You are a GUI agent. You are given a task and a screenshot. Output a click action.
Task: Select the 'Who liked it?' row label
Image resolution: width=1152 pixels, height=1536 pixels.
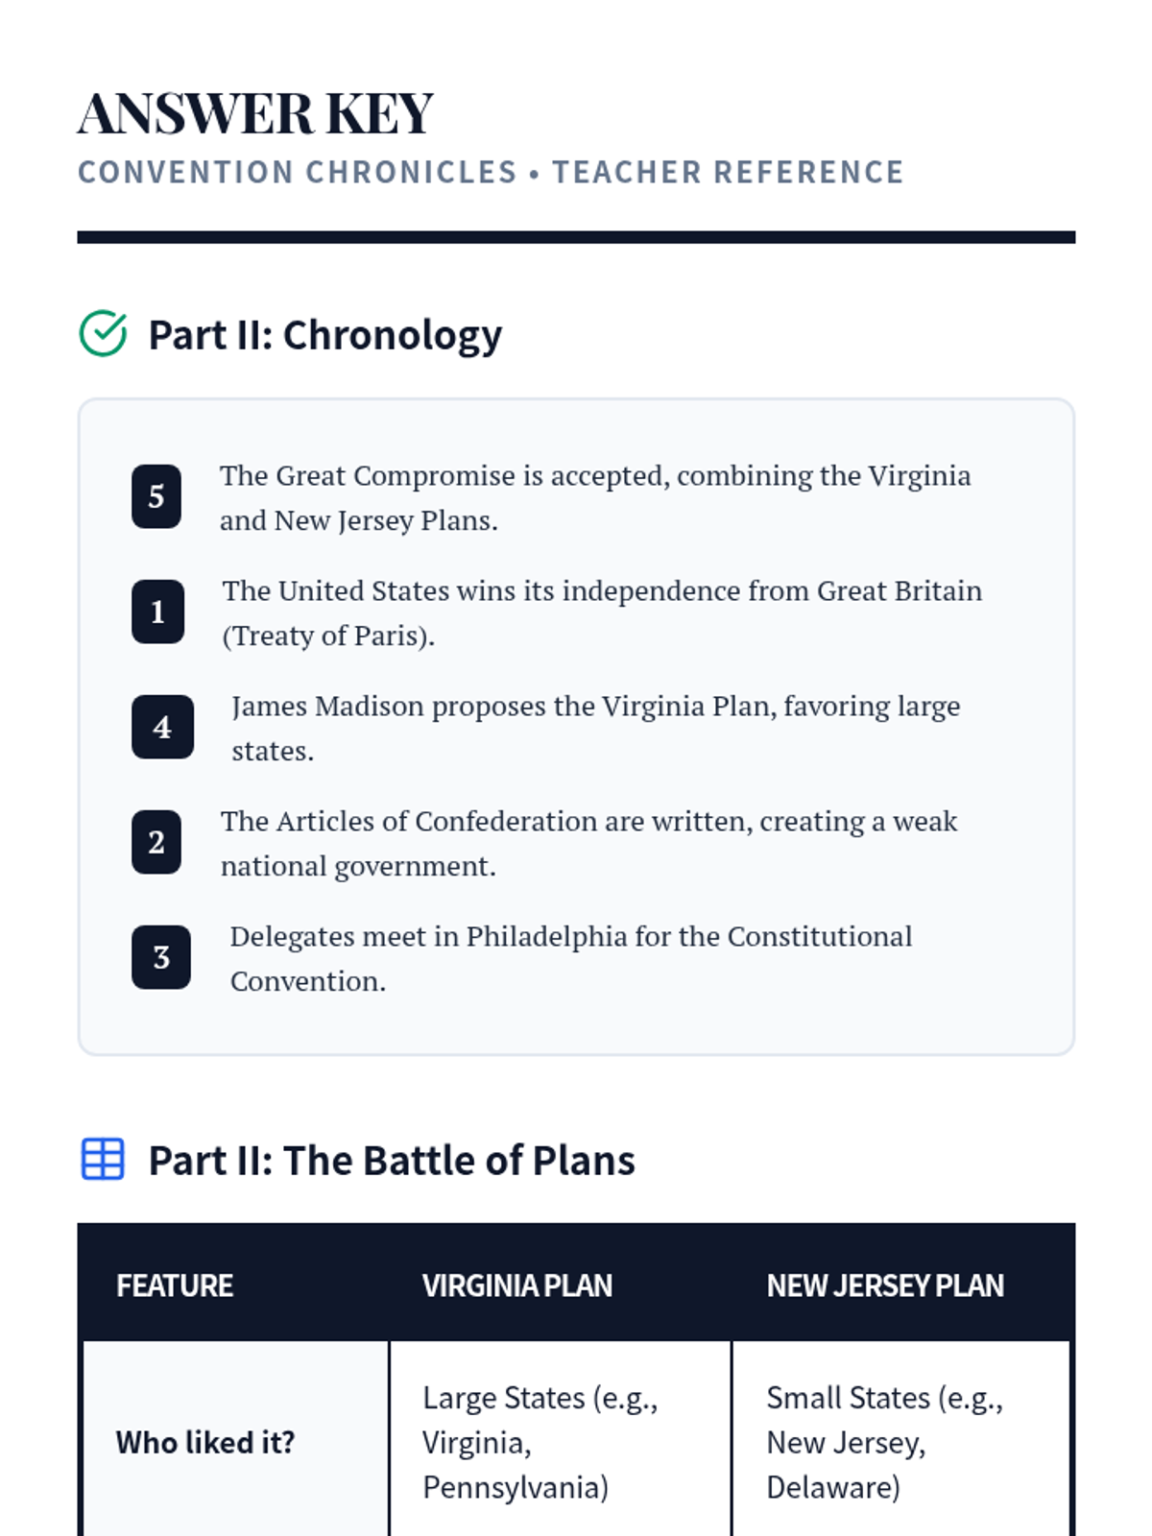(x=205, y=1442)
